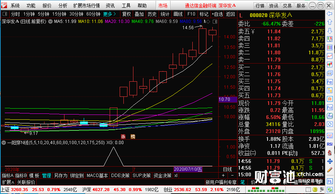The width and height of the screenshot is (335, 194).
Task: Select the 60分钟 period
Action: point(93,14)
